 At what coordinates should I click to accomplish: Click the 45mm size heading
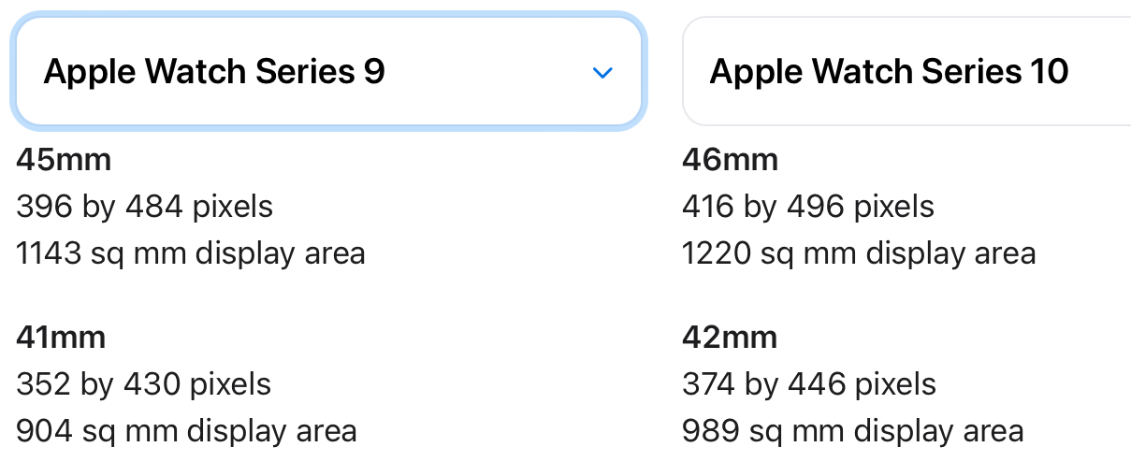(x=64, y=160)
